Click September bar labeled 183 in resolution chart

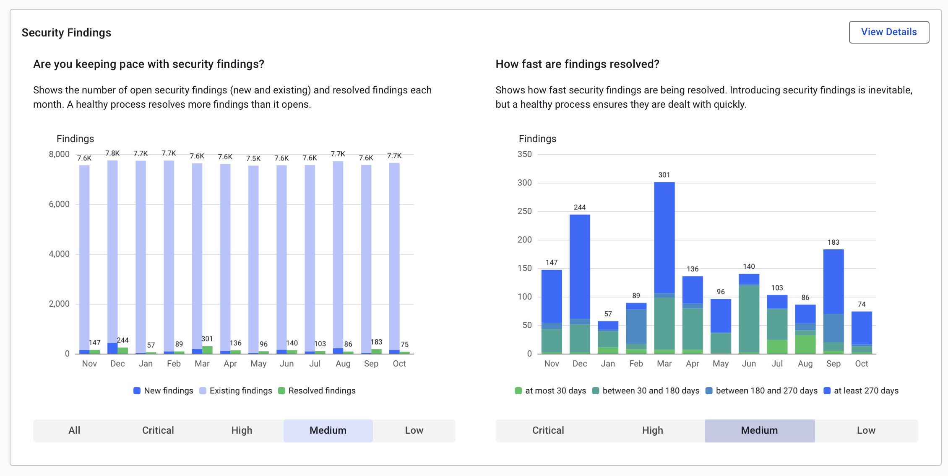click(x=833, y=293)
